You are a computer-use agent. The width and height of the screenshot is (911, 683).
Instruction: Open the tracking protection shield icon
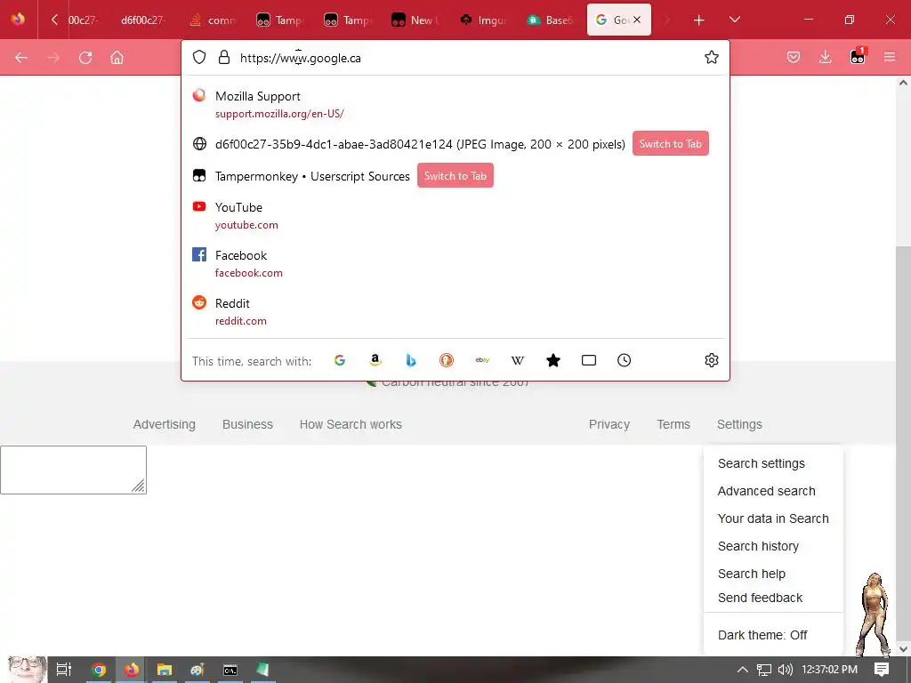tap(199, 57)
